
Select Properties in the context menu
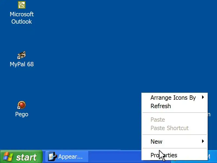(x=174, y=155)
